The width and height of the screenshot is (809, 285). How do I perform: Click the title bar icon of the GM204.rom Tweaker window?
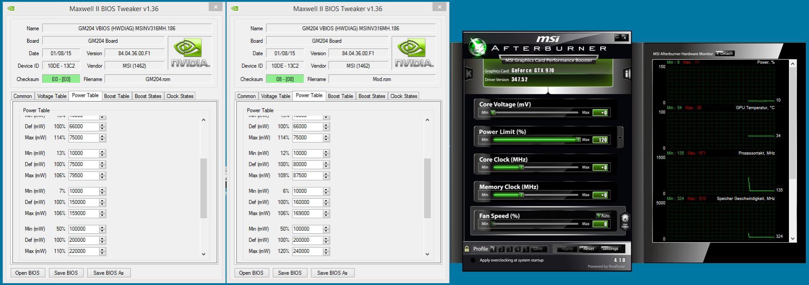(11, 8)
